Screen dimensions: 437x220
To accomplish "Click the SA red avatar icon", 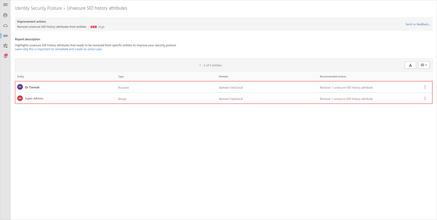I will pyautogui.click(x=20, y=99).
